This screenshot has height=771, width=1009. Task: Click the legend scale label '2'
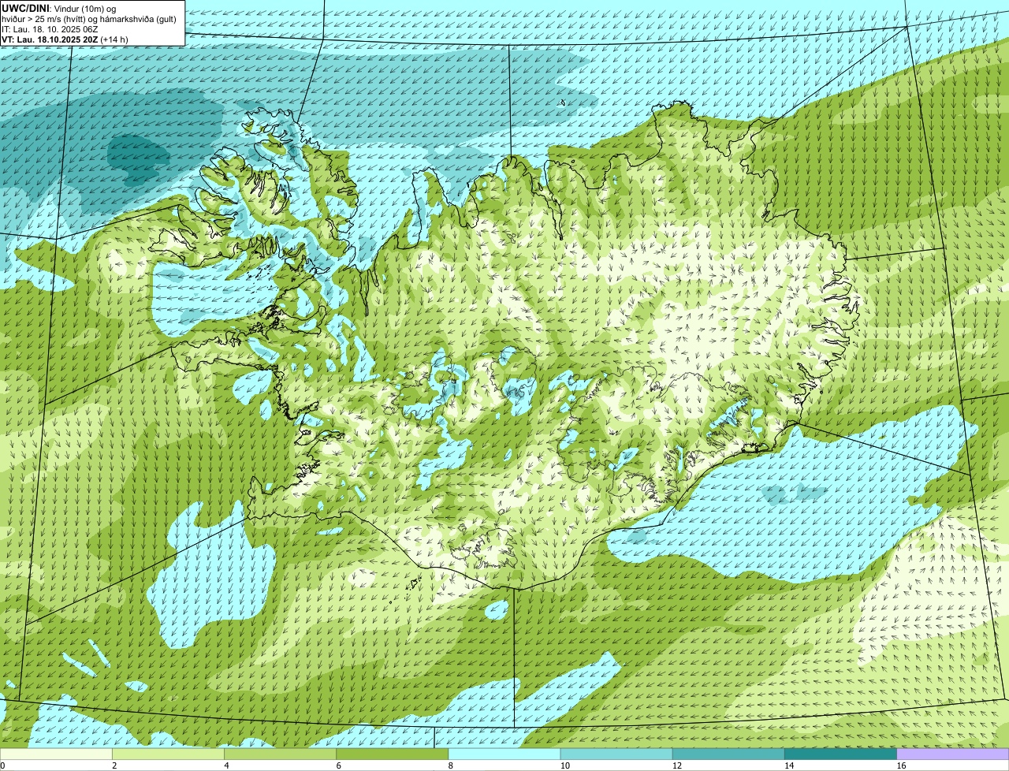coord(114,765)
